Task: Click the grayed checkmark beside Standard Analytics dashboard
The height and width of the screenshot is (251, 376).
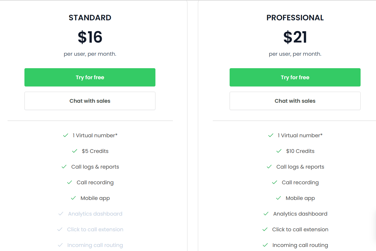Action: (61, 214)
